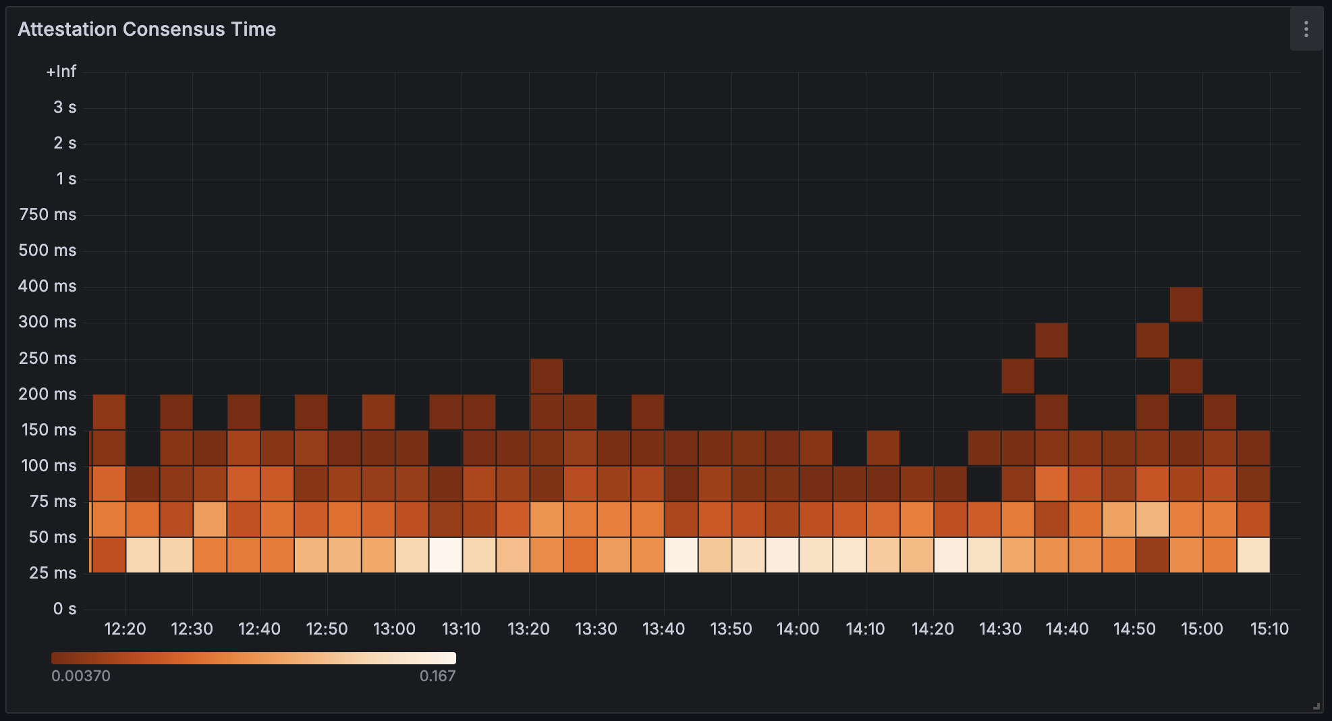Open the panel menu three-dot icon
This screenshot has height=721, width=1332.
(x=1306, y=29)
